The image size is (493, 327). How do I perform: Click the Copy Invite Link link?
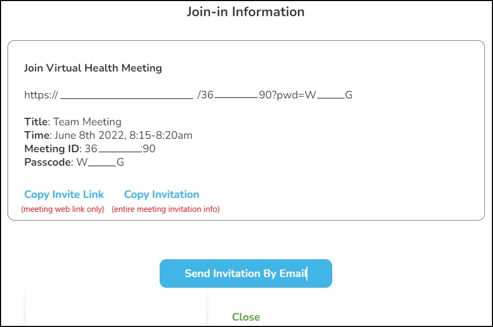pos(64,194)
